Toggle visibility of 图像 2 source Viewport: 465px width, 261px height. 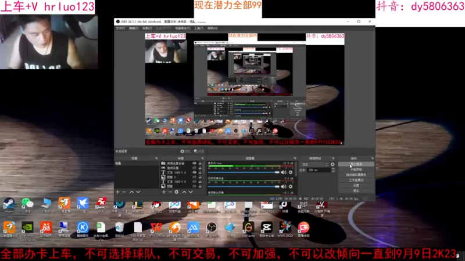194,177
